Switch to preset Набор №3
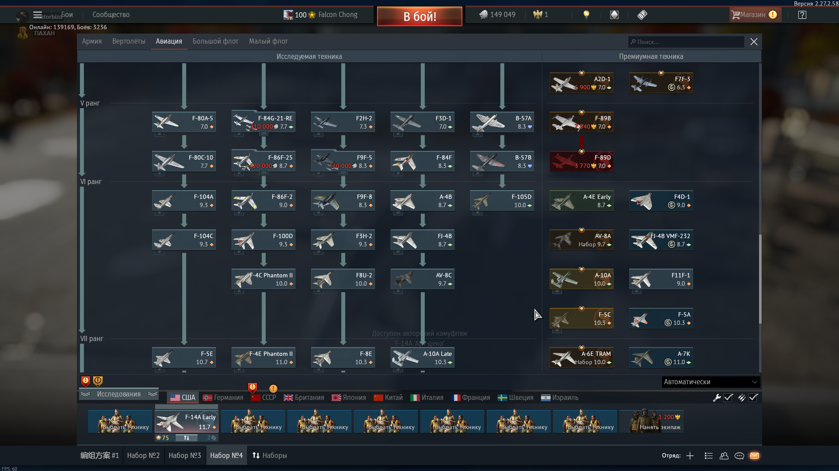Screen dimensions: 839x471 click(185, 455)
